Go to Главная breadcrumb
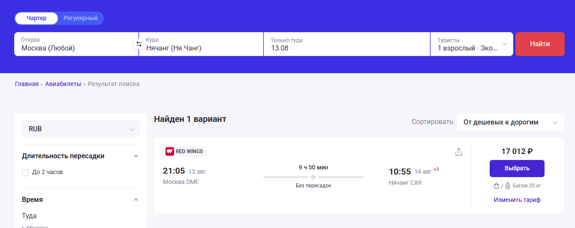 [x=27, y=84]
